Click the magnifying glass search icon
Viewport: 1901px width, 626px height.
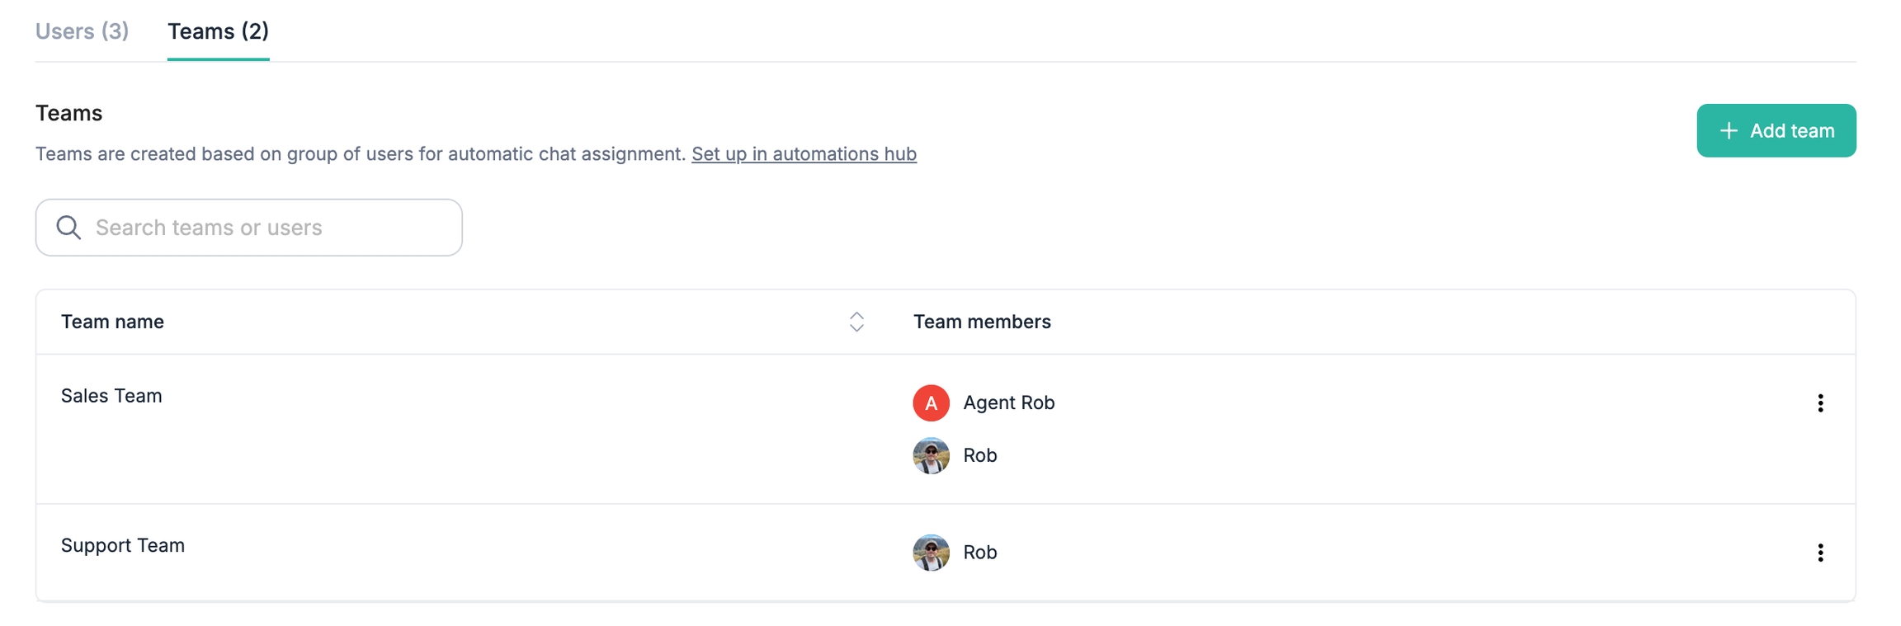(x=68, y=228)
